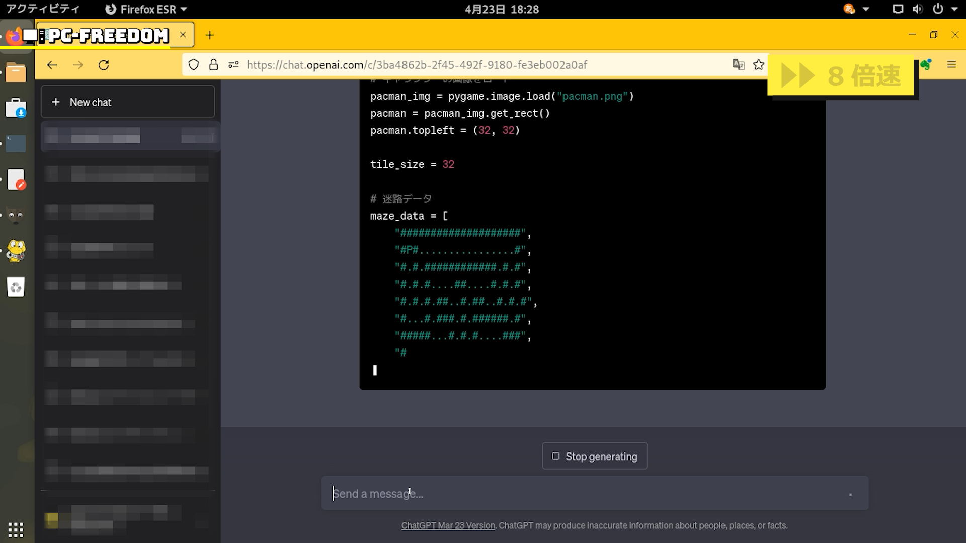The height and width of the screenshot is (543, 966).
Task: Open ChatGPT Mar 23 Version link
Action: [448, 525]
